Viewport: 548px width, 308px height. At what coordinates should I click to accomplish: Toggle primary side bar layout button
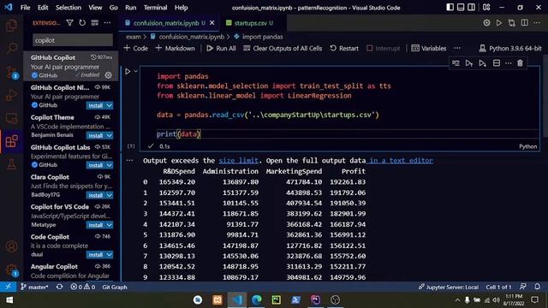[x=450, y=8]
